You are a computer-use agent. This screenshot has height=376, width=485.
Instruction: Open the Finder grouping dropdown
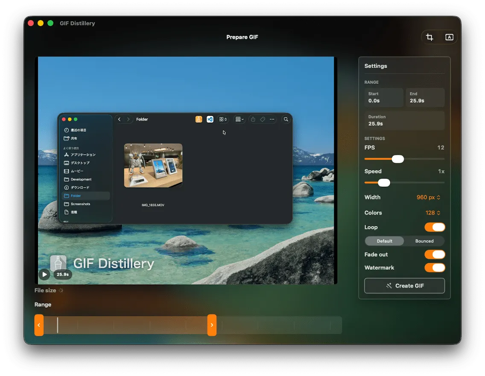[x=240, y=119]
